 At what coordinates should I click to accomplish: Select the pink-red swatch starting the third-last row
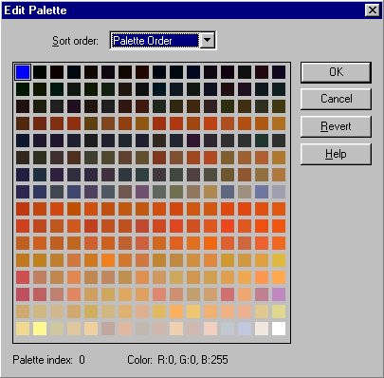point(23,294)
